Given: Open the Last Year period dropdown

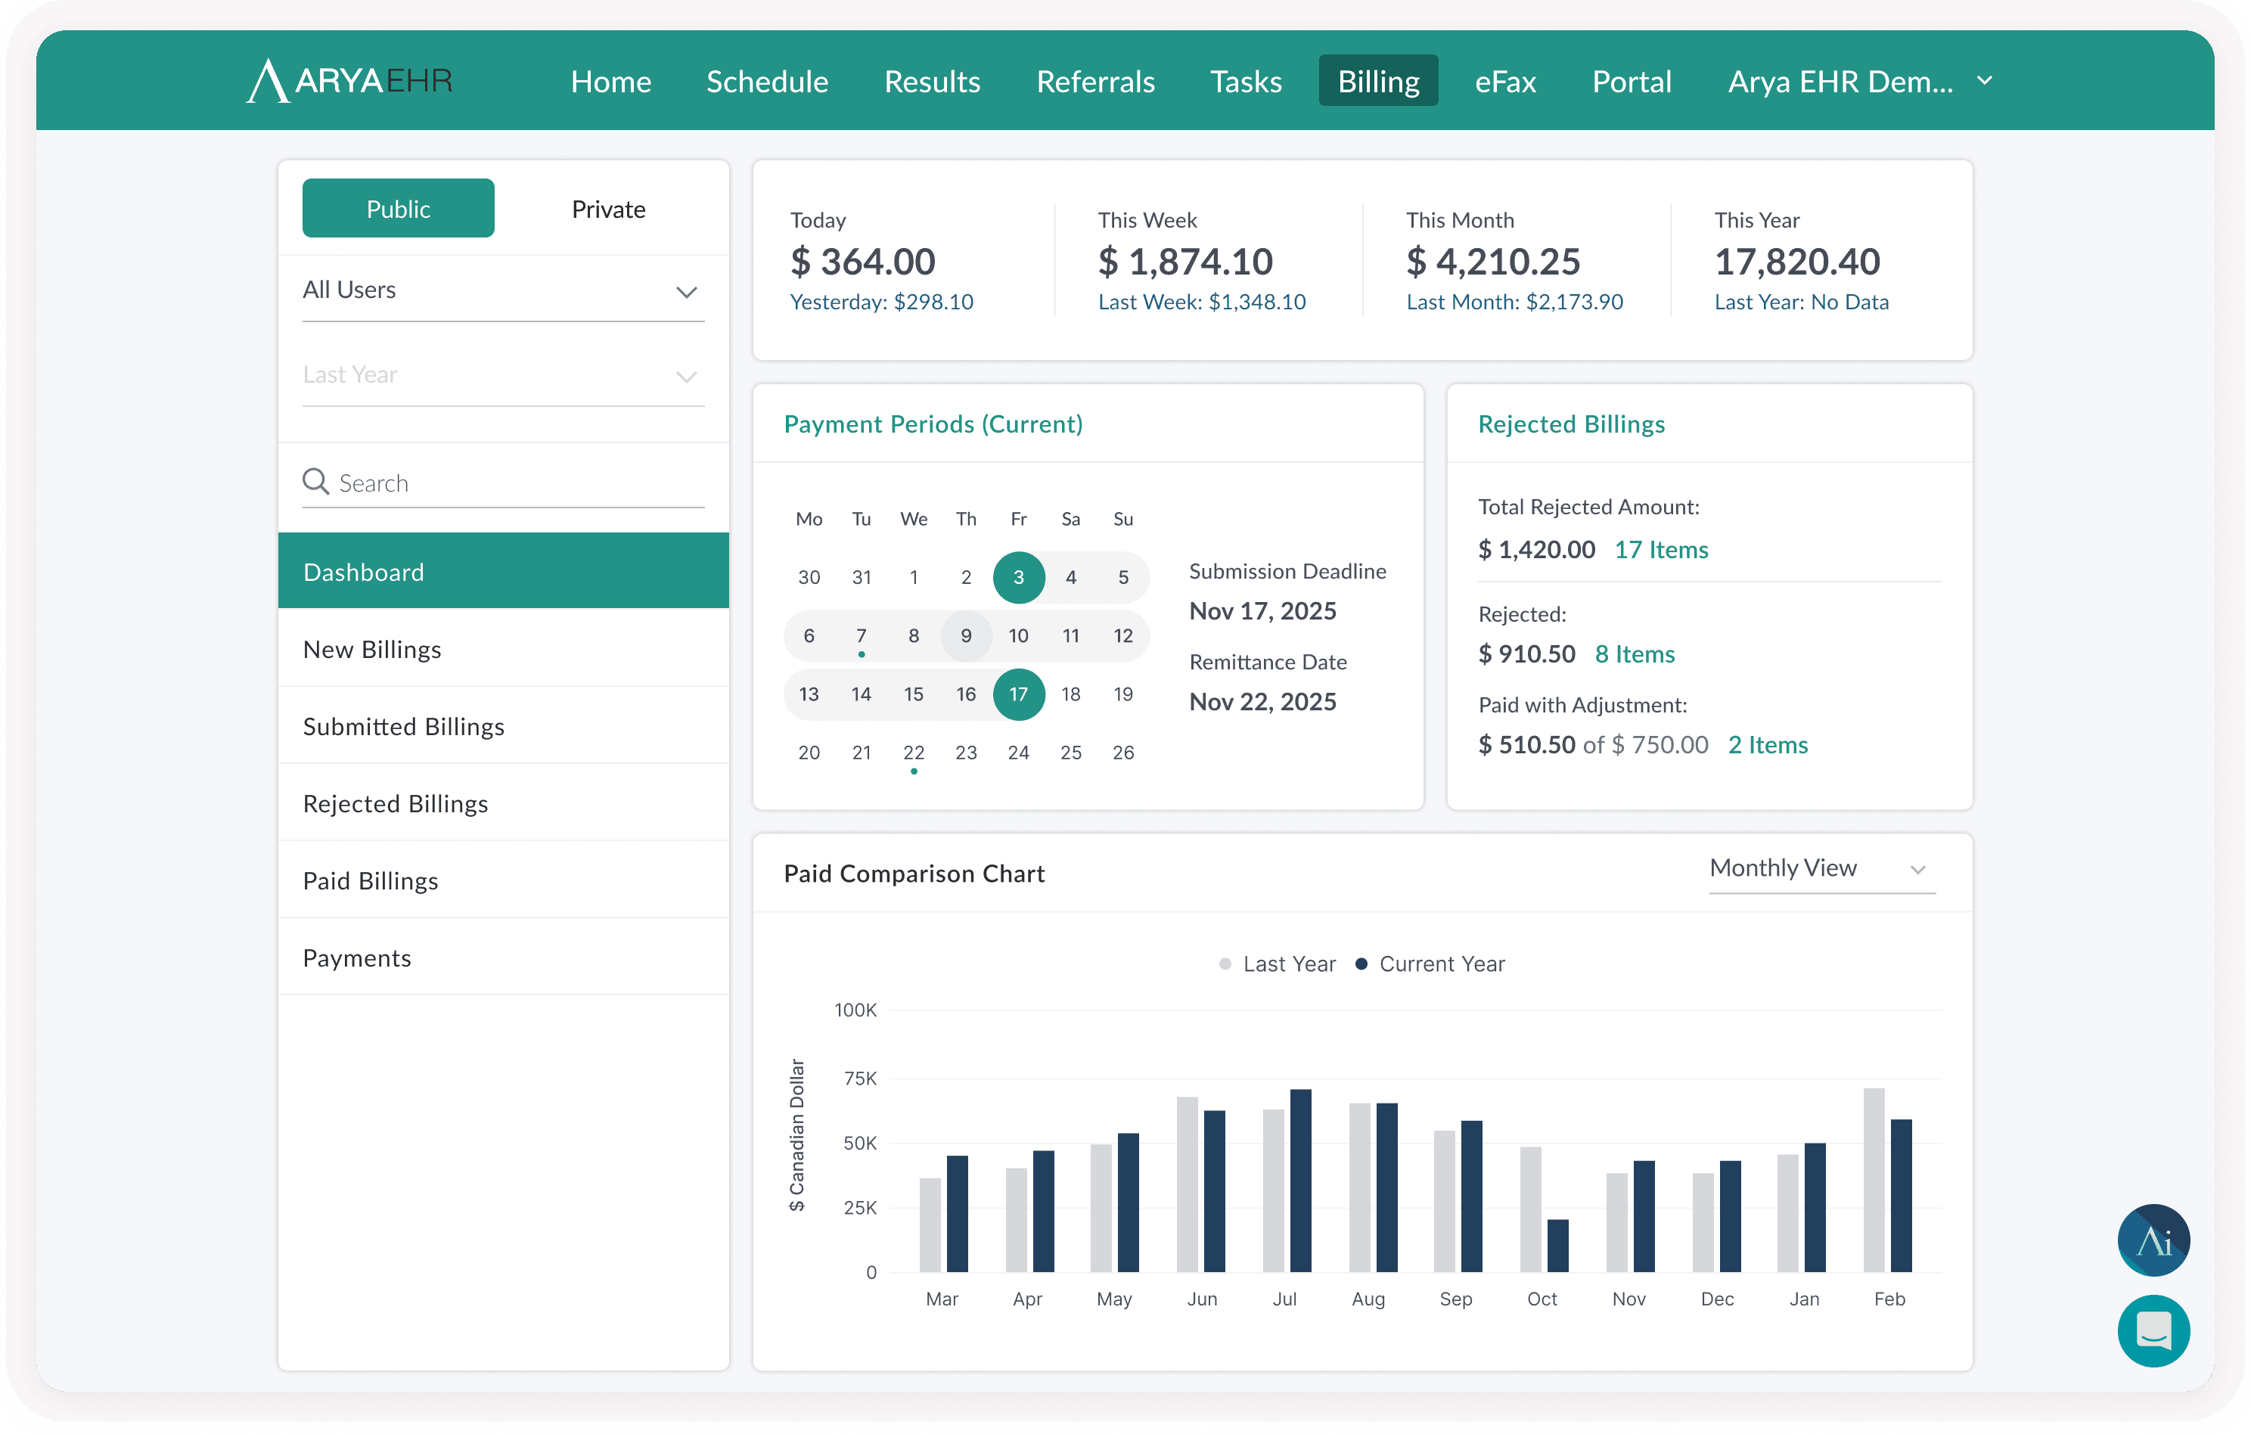Looking at the screenshot, I should click(x=503, y=375).
